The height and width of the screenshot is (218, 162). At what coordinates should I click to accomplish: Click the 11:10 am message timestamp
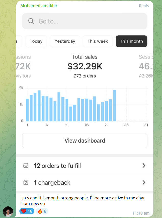[141, 213]
